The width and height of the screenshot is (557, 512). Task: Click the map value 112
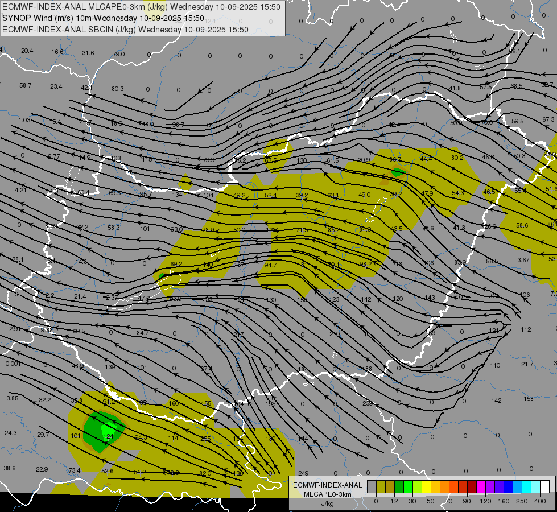click(526, 329)
